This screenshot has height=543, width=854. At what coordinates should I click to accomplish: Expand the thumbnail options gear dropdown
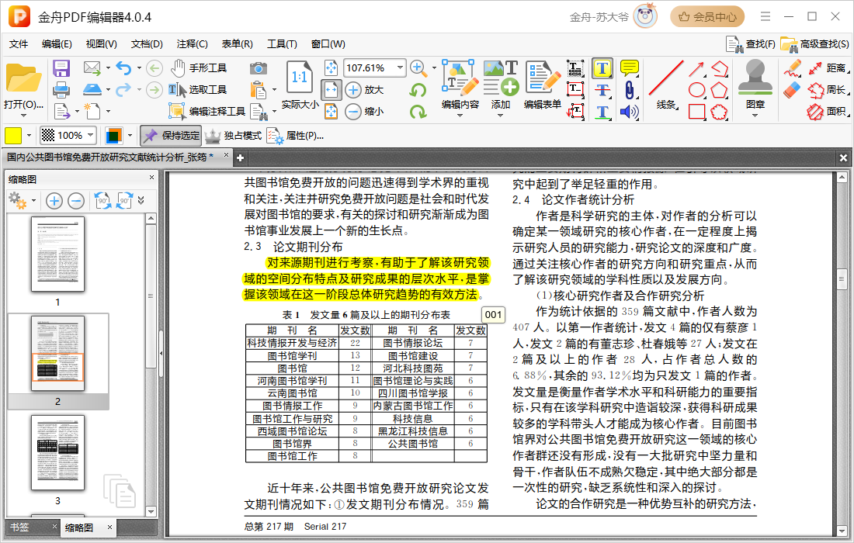click(x=33, y=201)
